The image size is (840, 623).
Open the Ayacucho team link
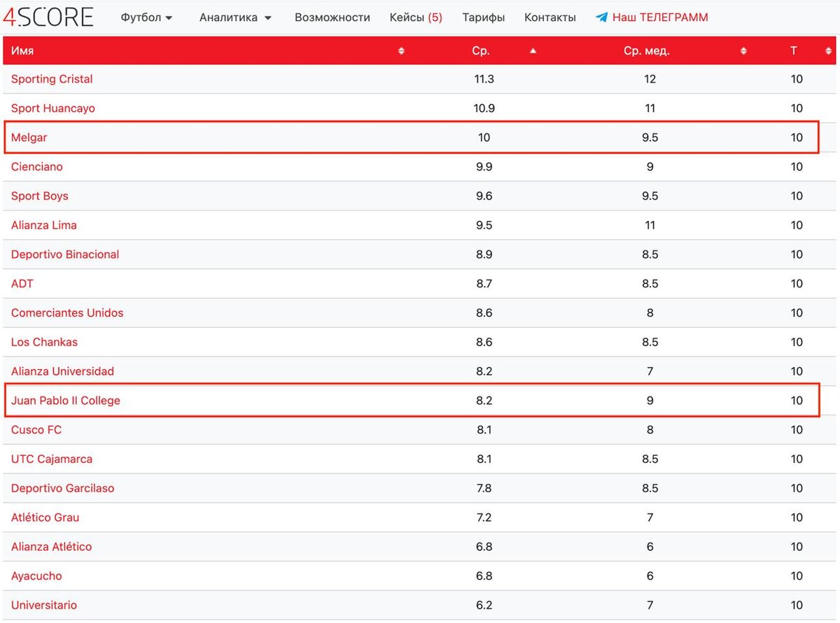tap(36, 576)
